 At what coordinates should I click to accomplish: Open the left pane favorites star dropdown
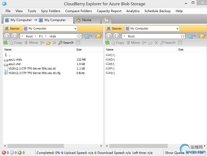pos(88,36)
